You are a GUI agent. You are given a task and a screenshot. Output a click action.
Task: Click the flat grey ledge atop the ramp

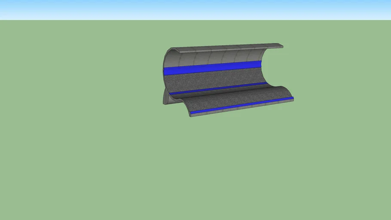pos(229,48)
